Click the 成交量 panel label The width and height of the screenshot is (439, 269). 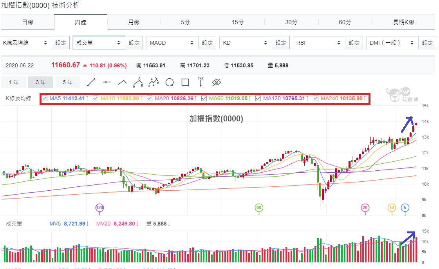(x=14, y=224)
